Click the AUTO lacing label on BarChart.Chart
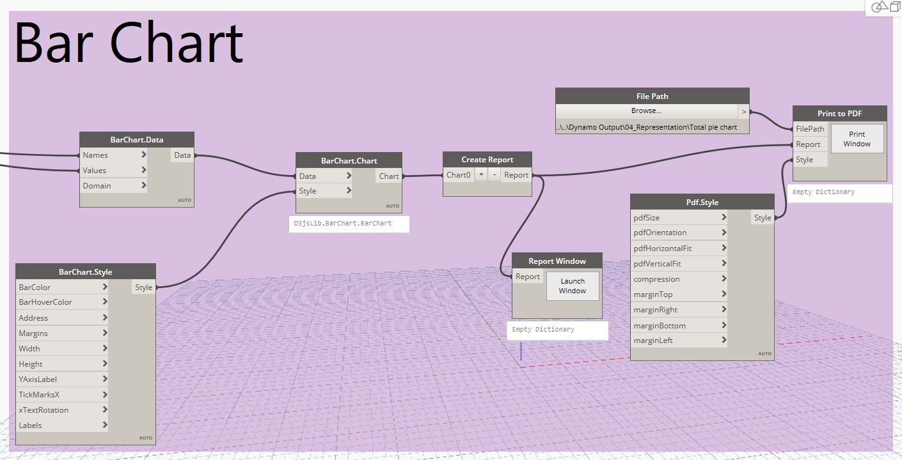The image size is (902, 460). [x=392, y=206]
